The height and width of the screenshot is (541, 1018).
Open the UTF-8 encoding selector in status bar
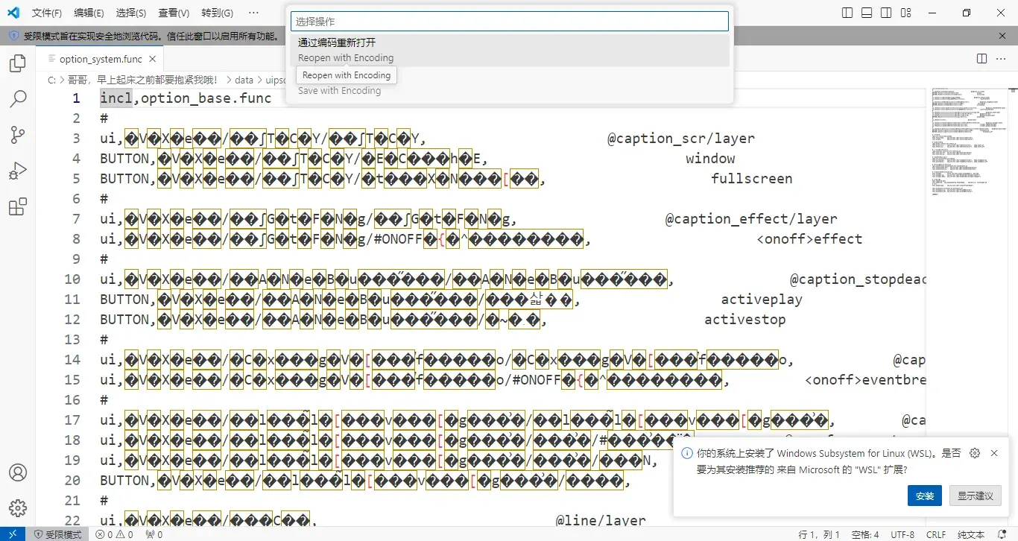(x=902, y=534)
